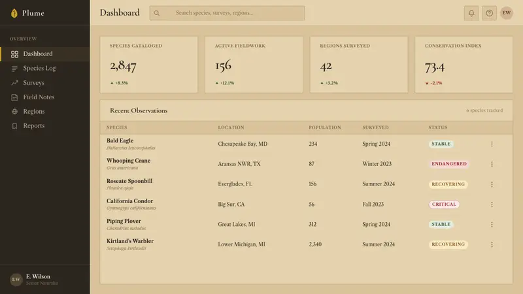Open Field Notes in the sidebar

45,97
